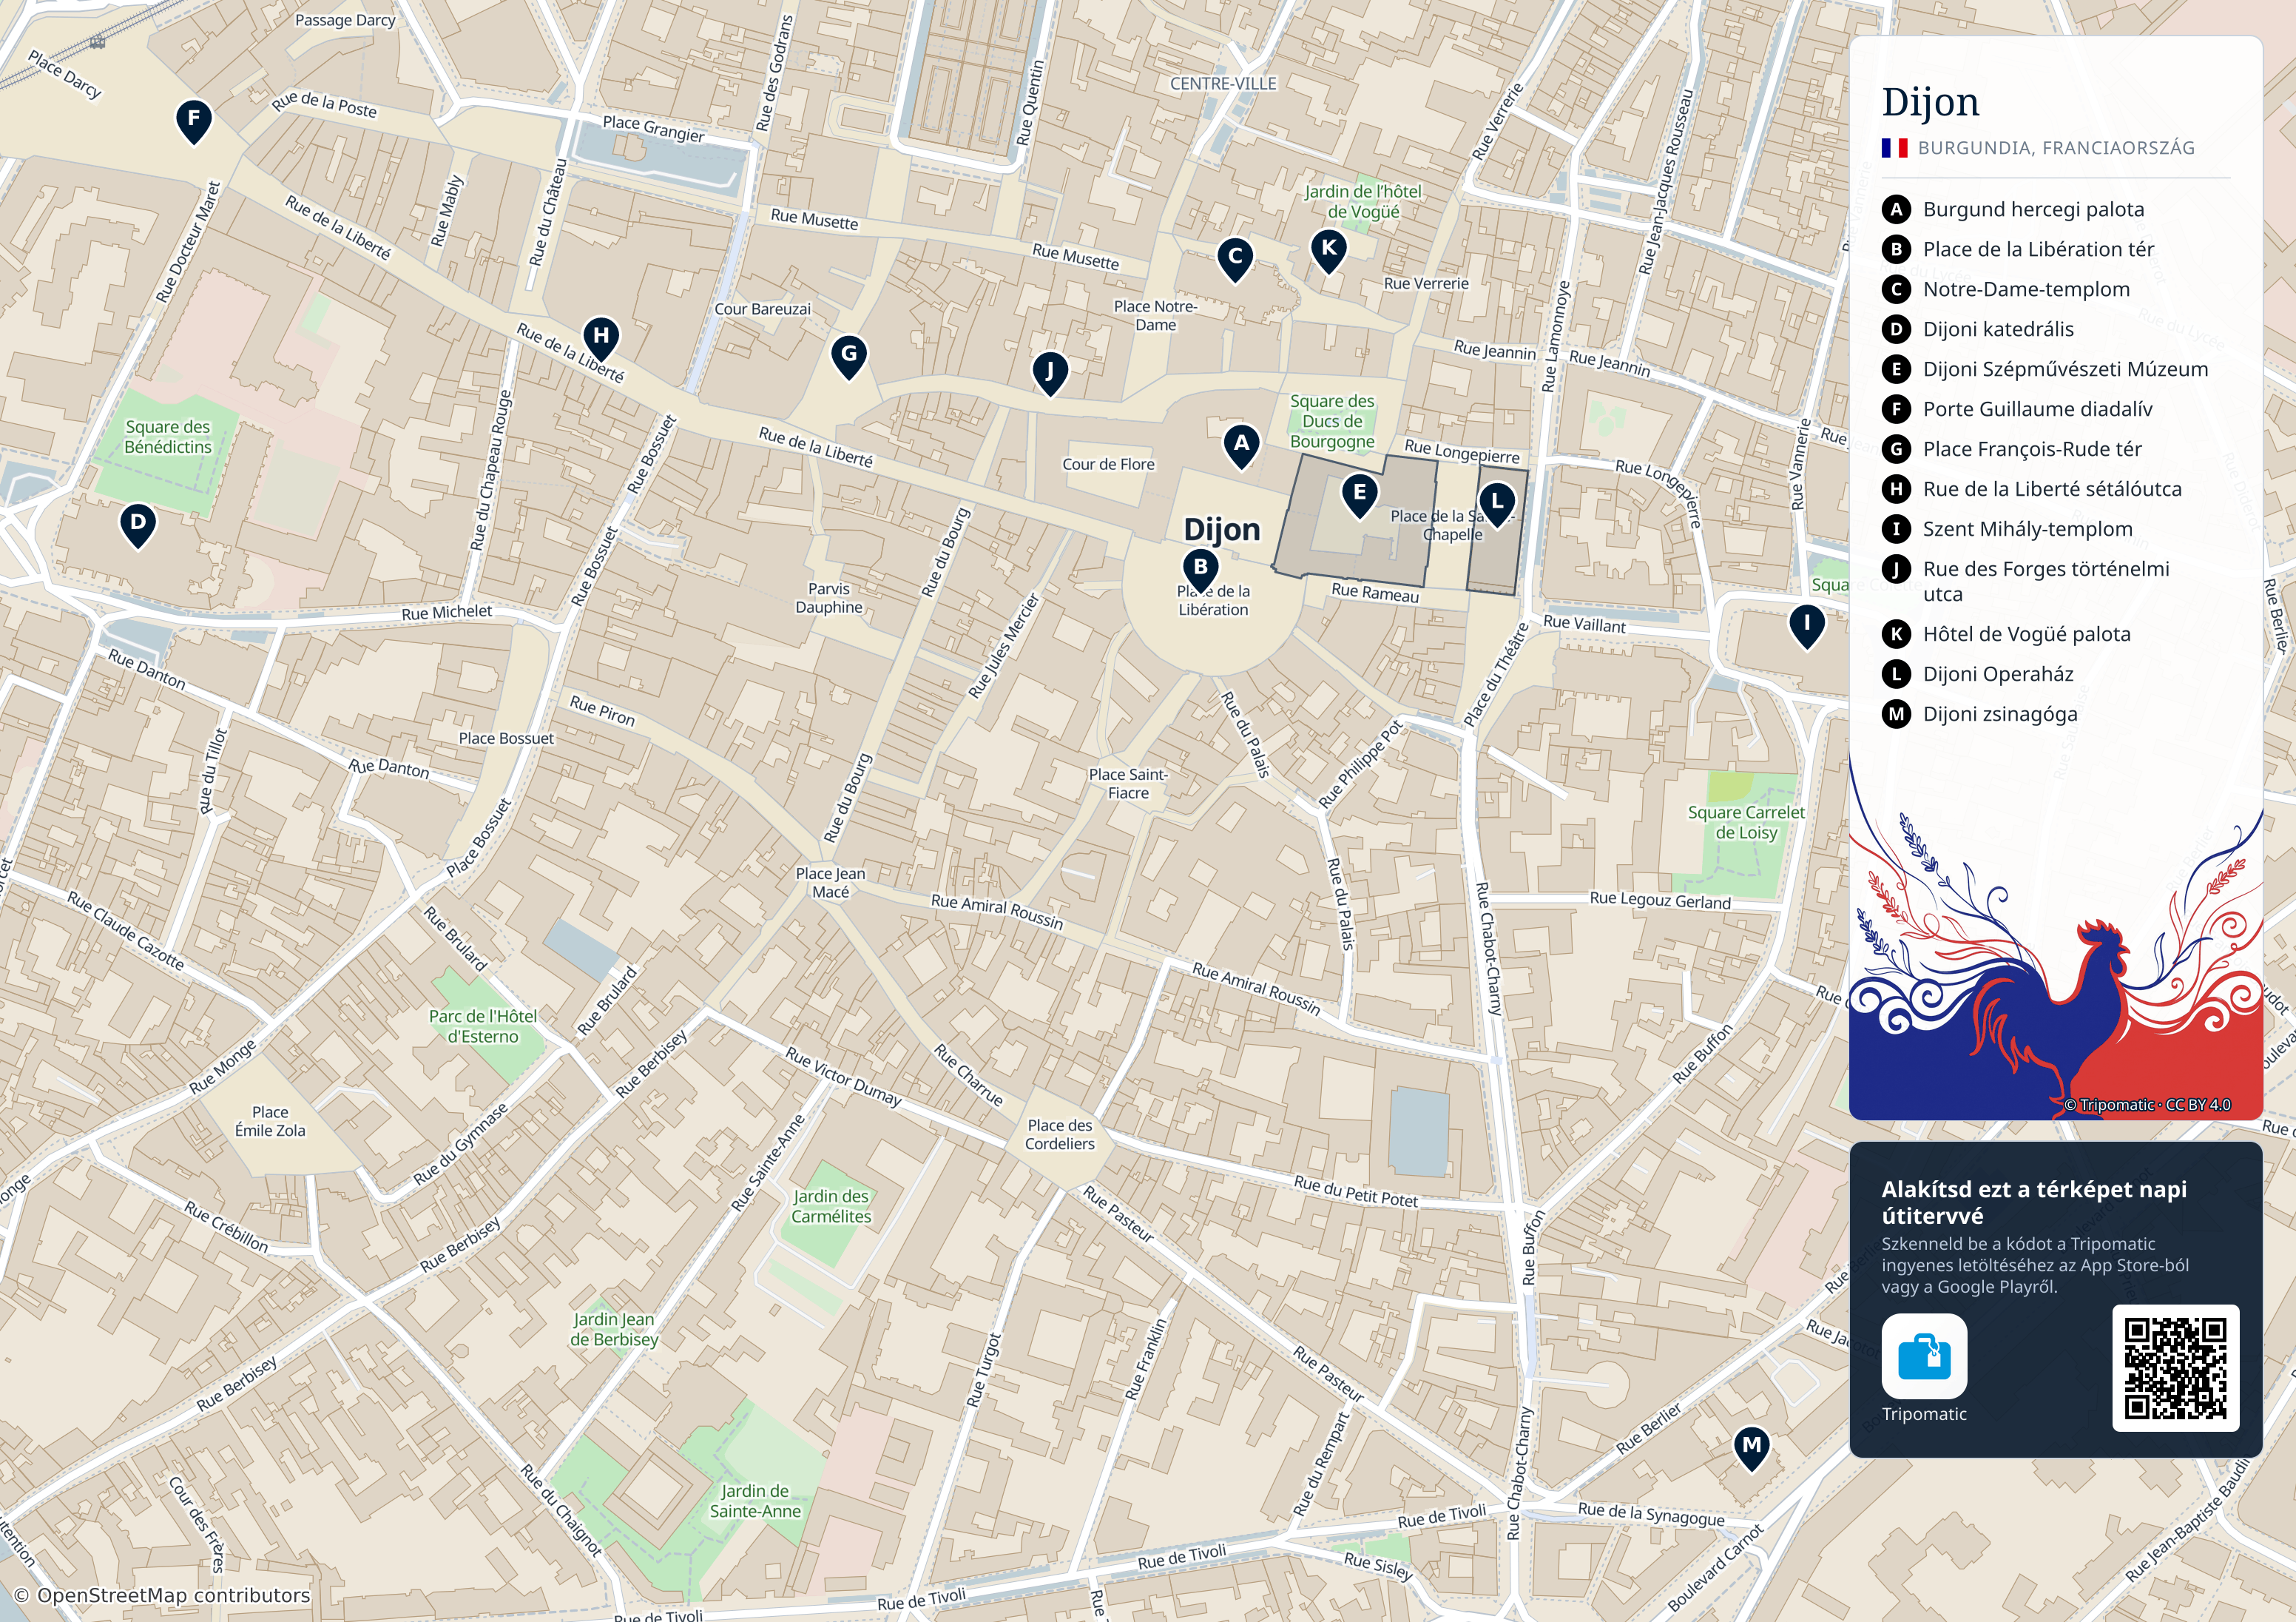Image resolution: width=2296 pixels, height=1622 pixels.
Task: Click 'Porte Guillaume diadalív' legend entry
Action: (2037, 409)
